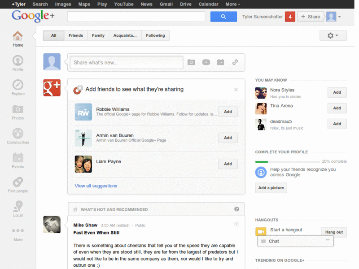This screenshot has width=359, height=269.
Task: Add Armin van Buuren to circles
Action: [228, 138]
